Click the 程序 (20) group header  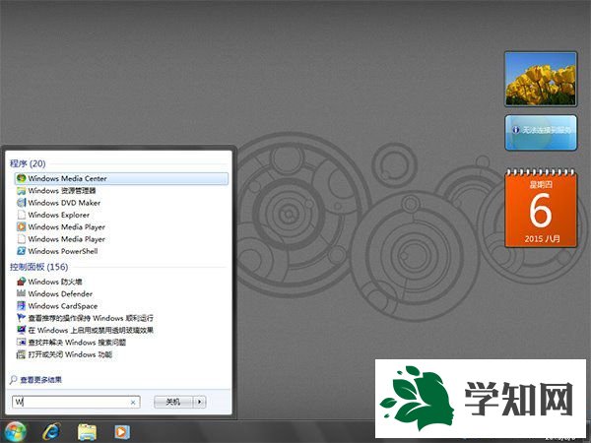[x=28, y=163]
